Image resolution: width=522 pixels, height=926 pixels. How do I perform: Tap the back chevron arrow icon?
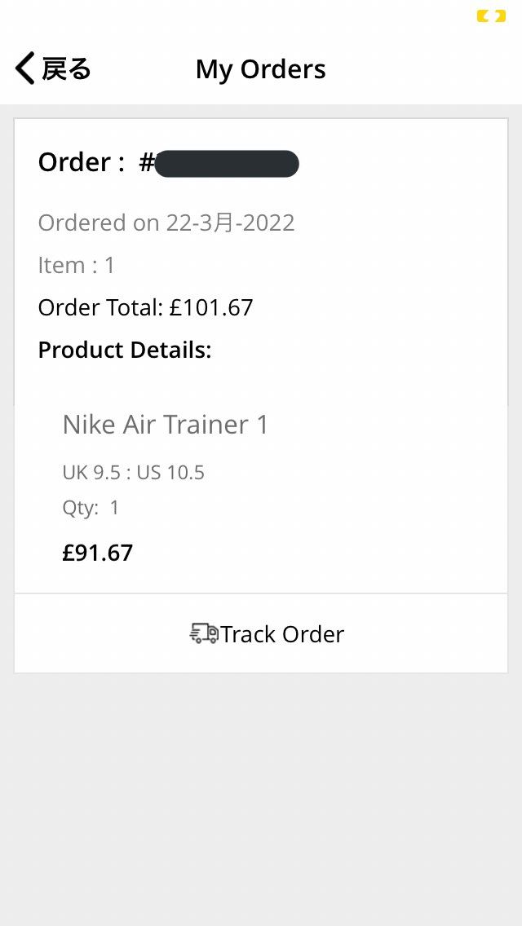pos(24,68)
